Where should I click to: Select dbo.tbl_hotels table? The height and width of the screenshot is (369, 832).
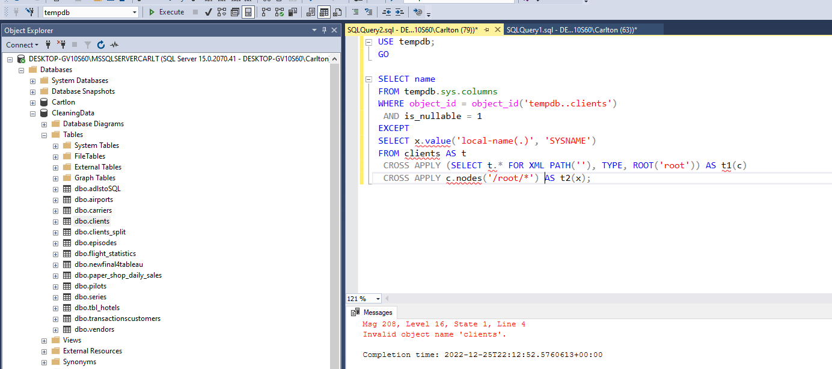pos(97,308)
